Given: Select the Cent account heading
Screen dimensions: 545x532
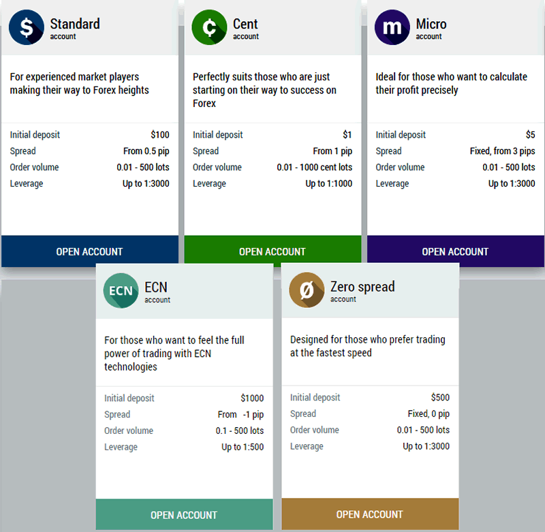Looking at the screenshot, I should click(245, 25).
